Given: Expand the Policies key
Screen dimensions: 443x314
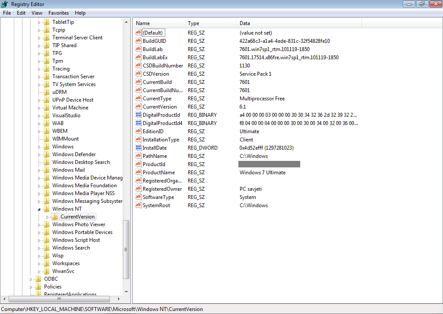Looking at the screenshot, I should click(31, 287).
